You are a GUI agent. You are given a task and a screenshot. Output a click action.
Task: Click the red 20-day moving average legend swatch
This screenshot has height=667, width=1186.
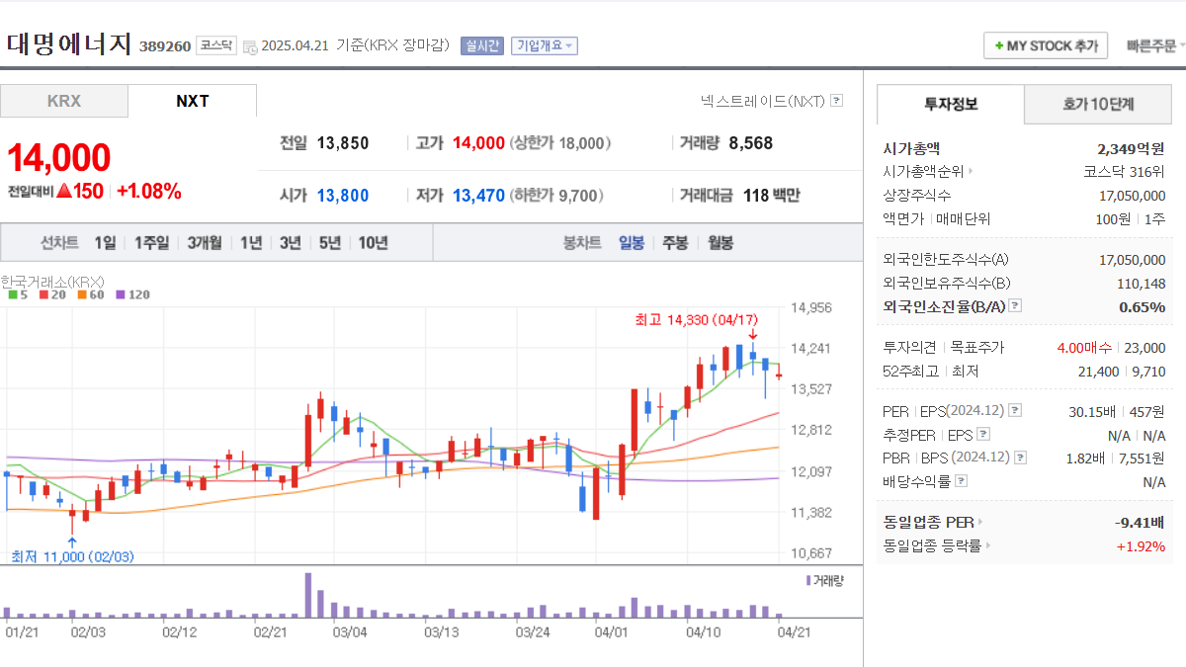(43, 294)
